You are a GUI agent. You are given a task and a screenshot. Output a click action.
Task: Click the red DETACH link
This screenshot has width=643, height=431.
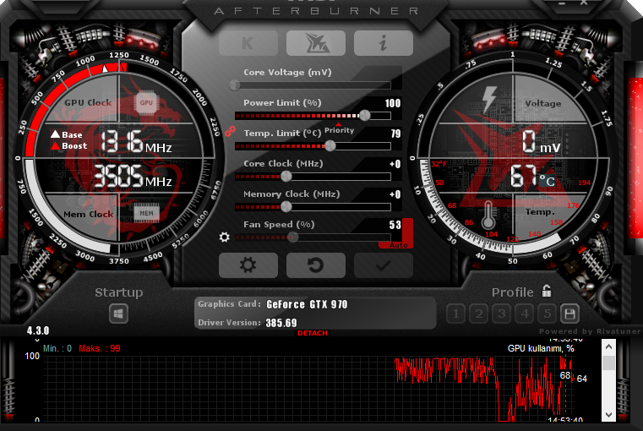pos(313,333)
